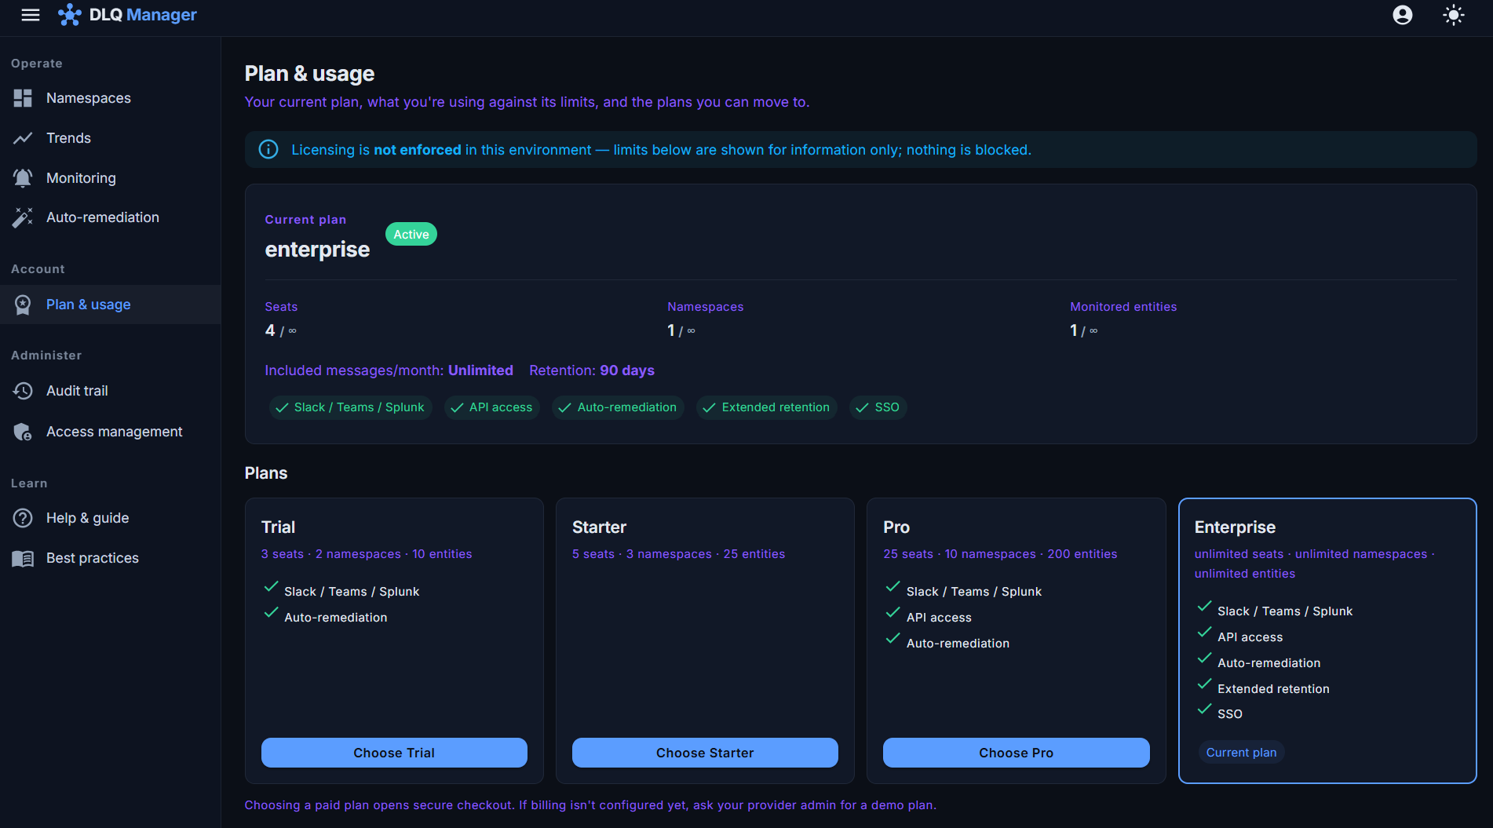Click the Extended retention feature chip
The image size is (1493, 828).
click(767, 407)
